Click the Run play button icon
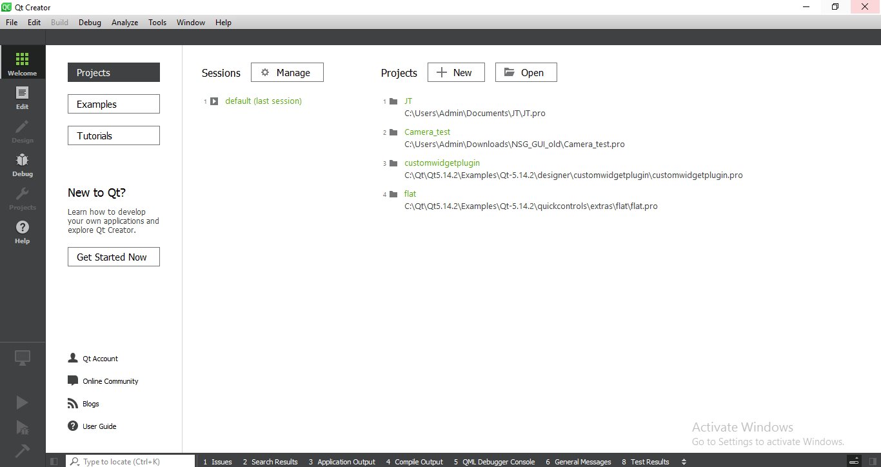Viewport: 881px width, 467px height. click(23, 402)
